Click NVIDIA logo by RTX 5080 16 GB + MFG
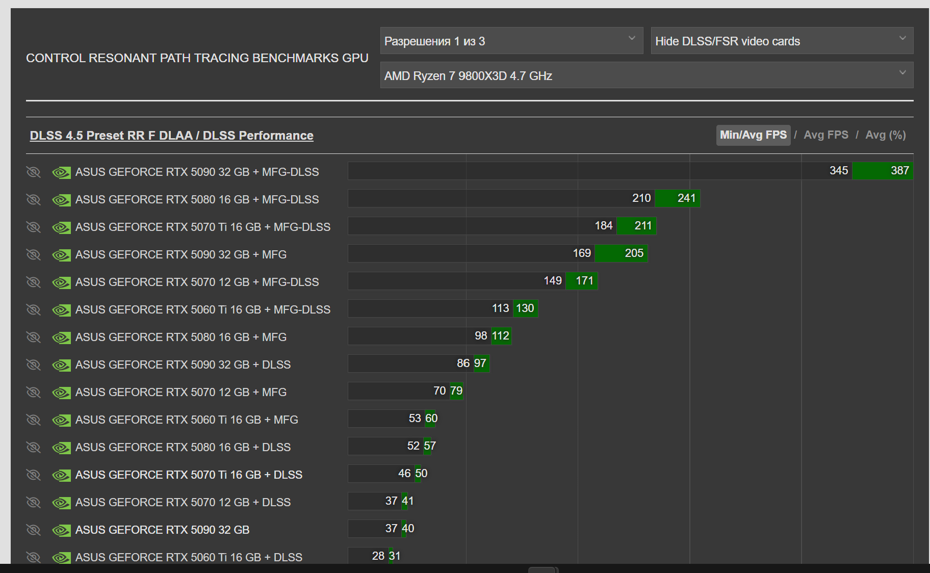This screenshot has width=930, height=573. (61, 338)
